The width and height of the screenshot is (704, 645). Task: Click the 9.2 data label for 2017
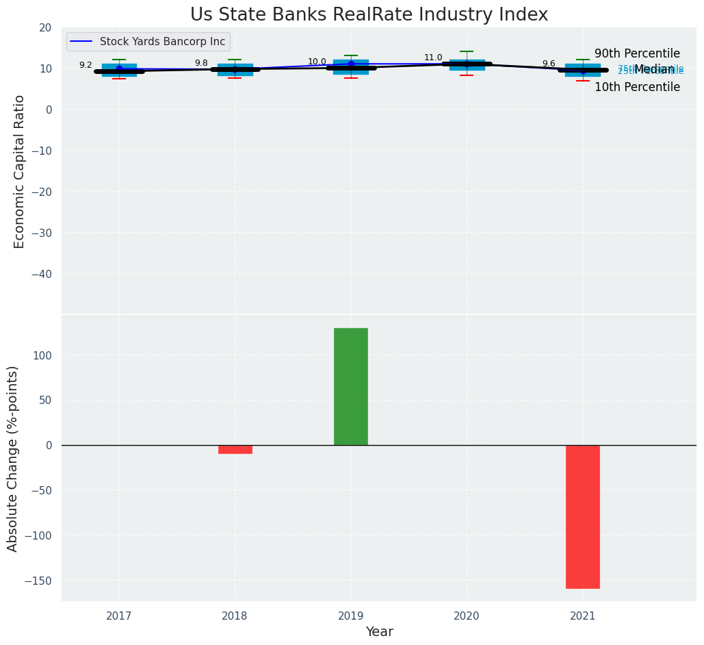[86, 65]
